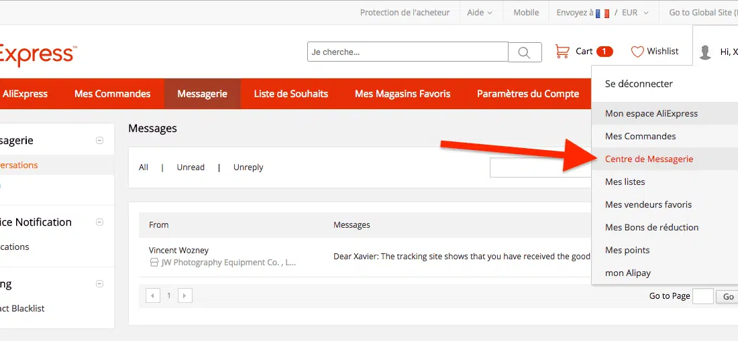Click Protection de l'acheteur link
This screenshot has height=341, width=738.
click(x=405, y=13)
